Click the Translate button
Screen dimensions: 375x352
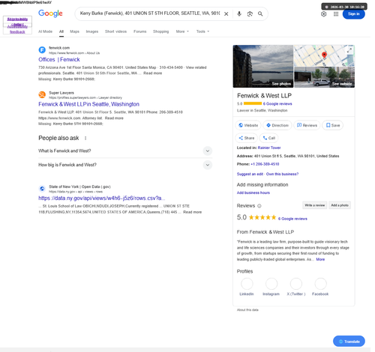[349, 342]
